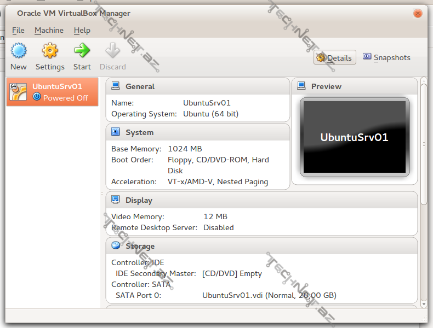Screen dimensions: 433x328
Task: Click the greyed-out Discard arrow icon
Action: click(x=113, y=50)
